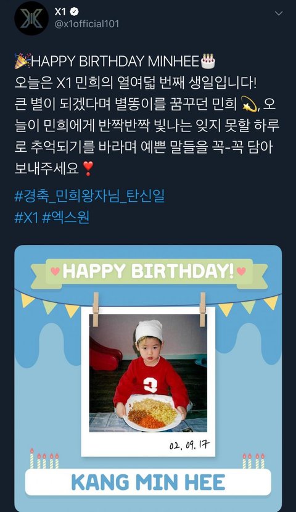The height and width of the screenshot is (512, 296).
Task: Click the party popper emoji
Action: coord(22,62)
